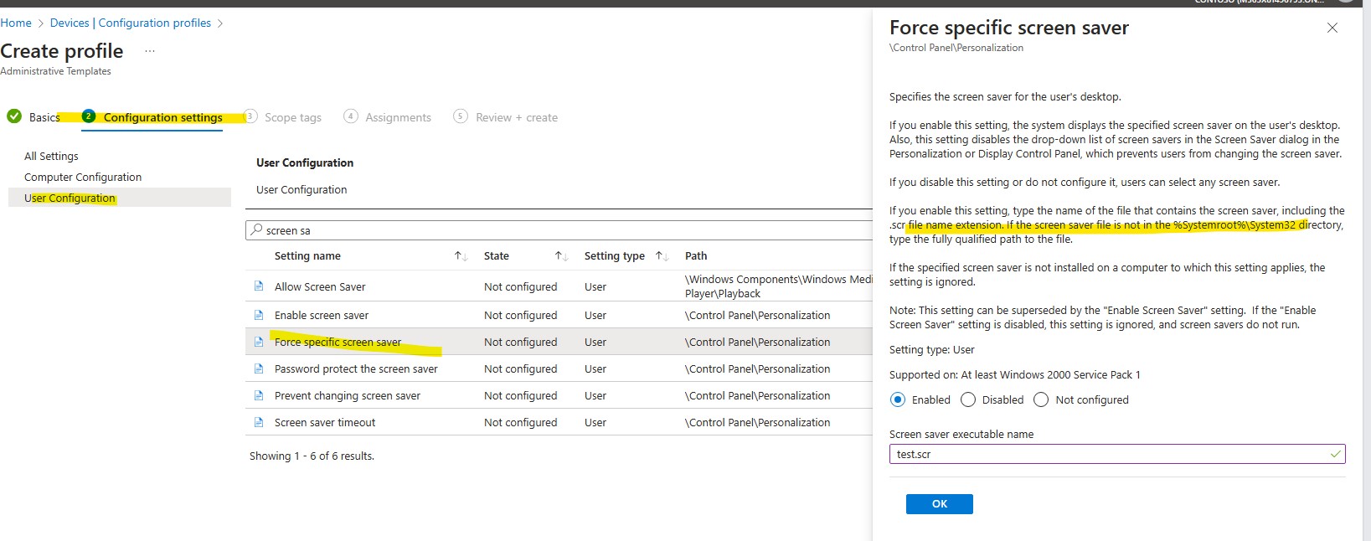The width and height of the screenshot is (1371, 541).
Task: Click the search magnifier icon in settings filter
Action: (256, 229)
